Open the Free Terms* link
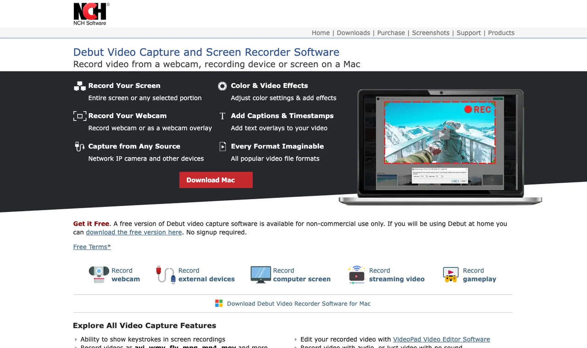 [92, 247]
